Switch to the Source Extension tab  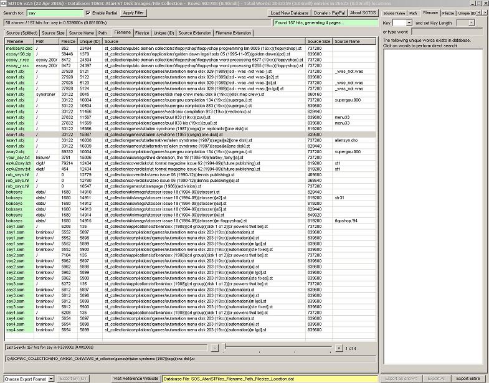point(194,32)
